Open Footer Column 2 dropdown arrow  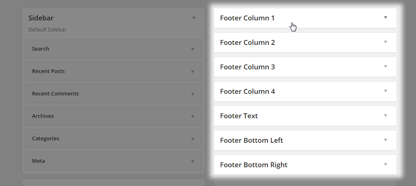385,42
